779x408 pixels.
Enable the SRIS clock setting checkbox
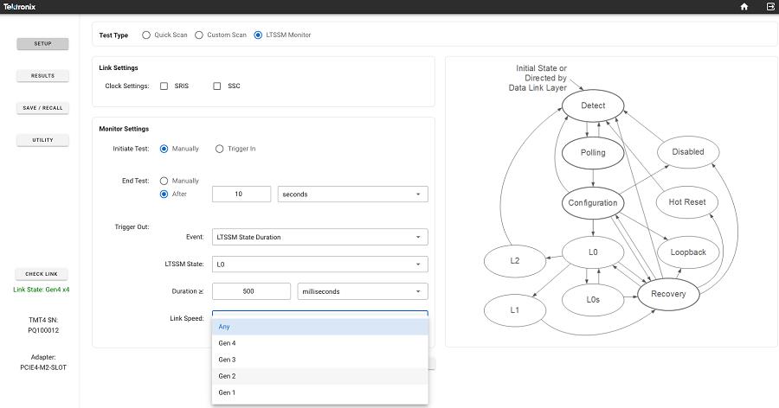(164, 86)
